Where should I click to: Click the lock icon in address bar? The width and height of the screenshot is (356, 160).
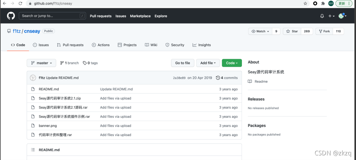pos(30,4)
